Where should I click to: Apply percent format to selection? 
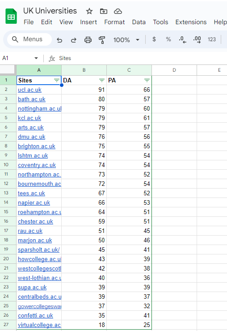pyautogui.click(x=168, y=39)
